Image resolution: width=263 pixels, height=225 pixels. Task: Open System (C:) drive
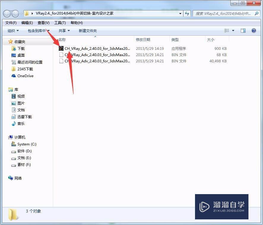(x=27, y=144)
